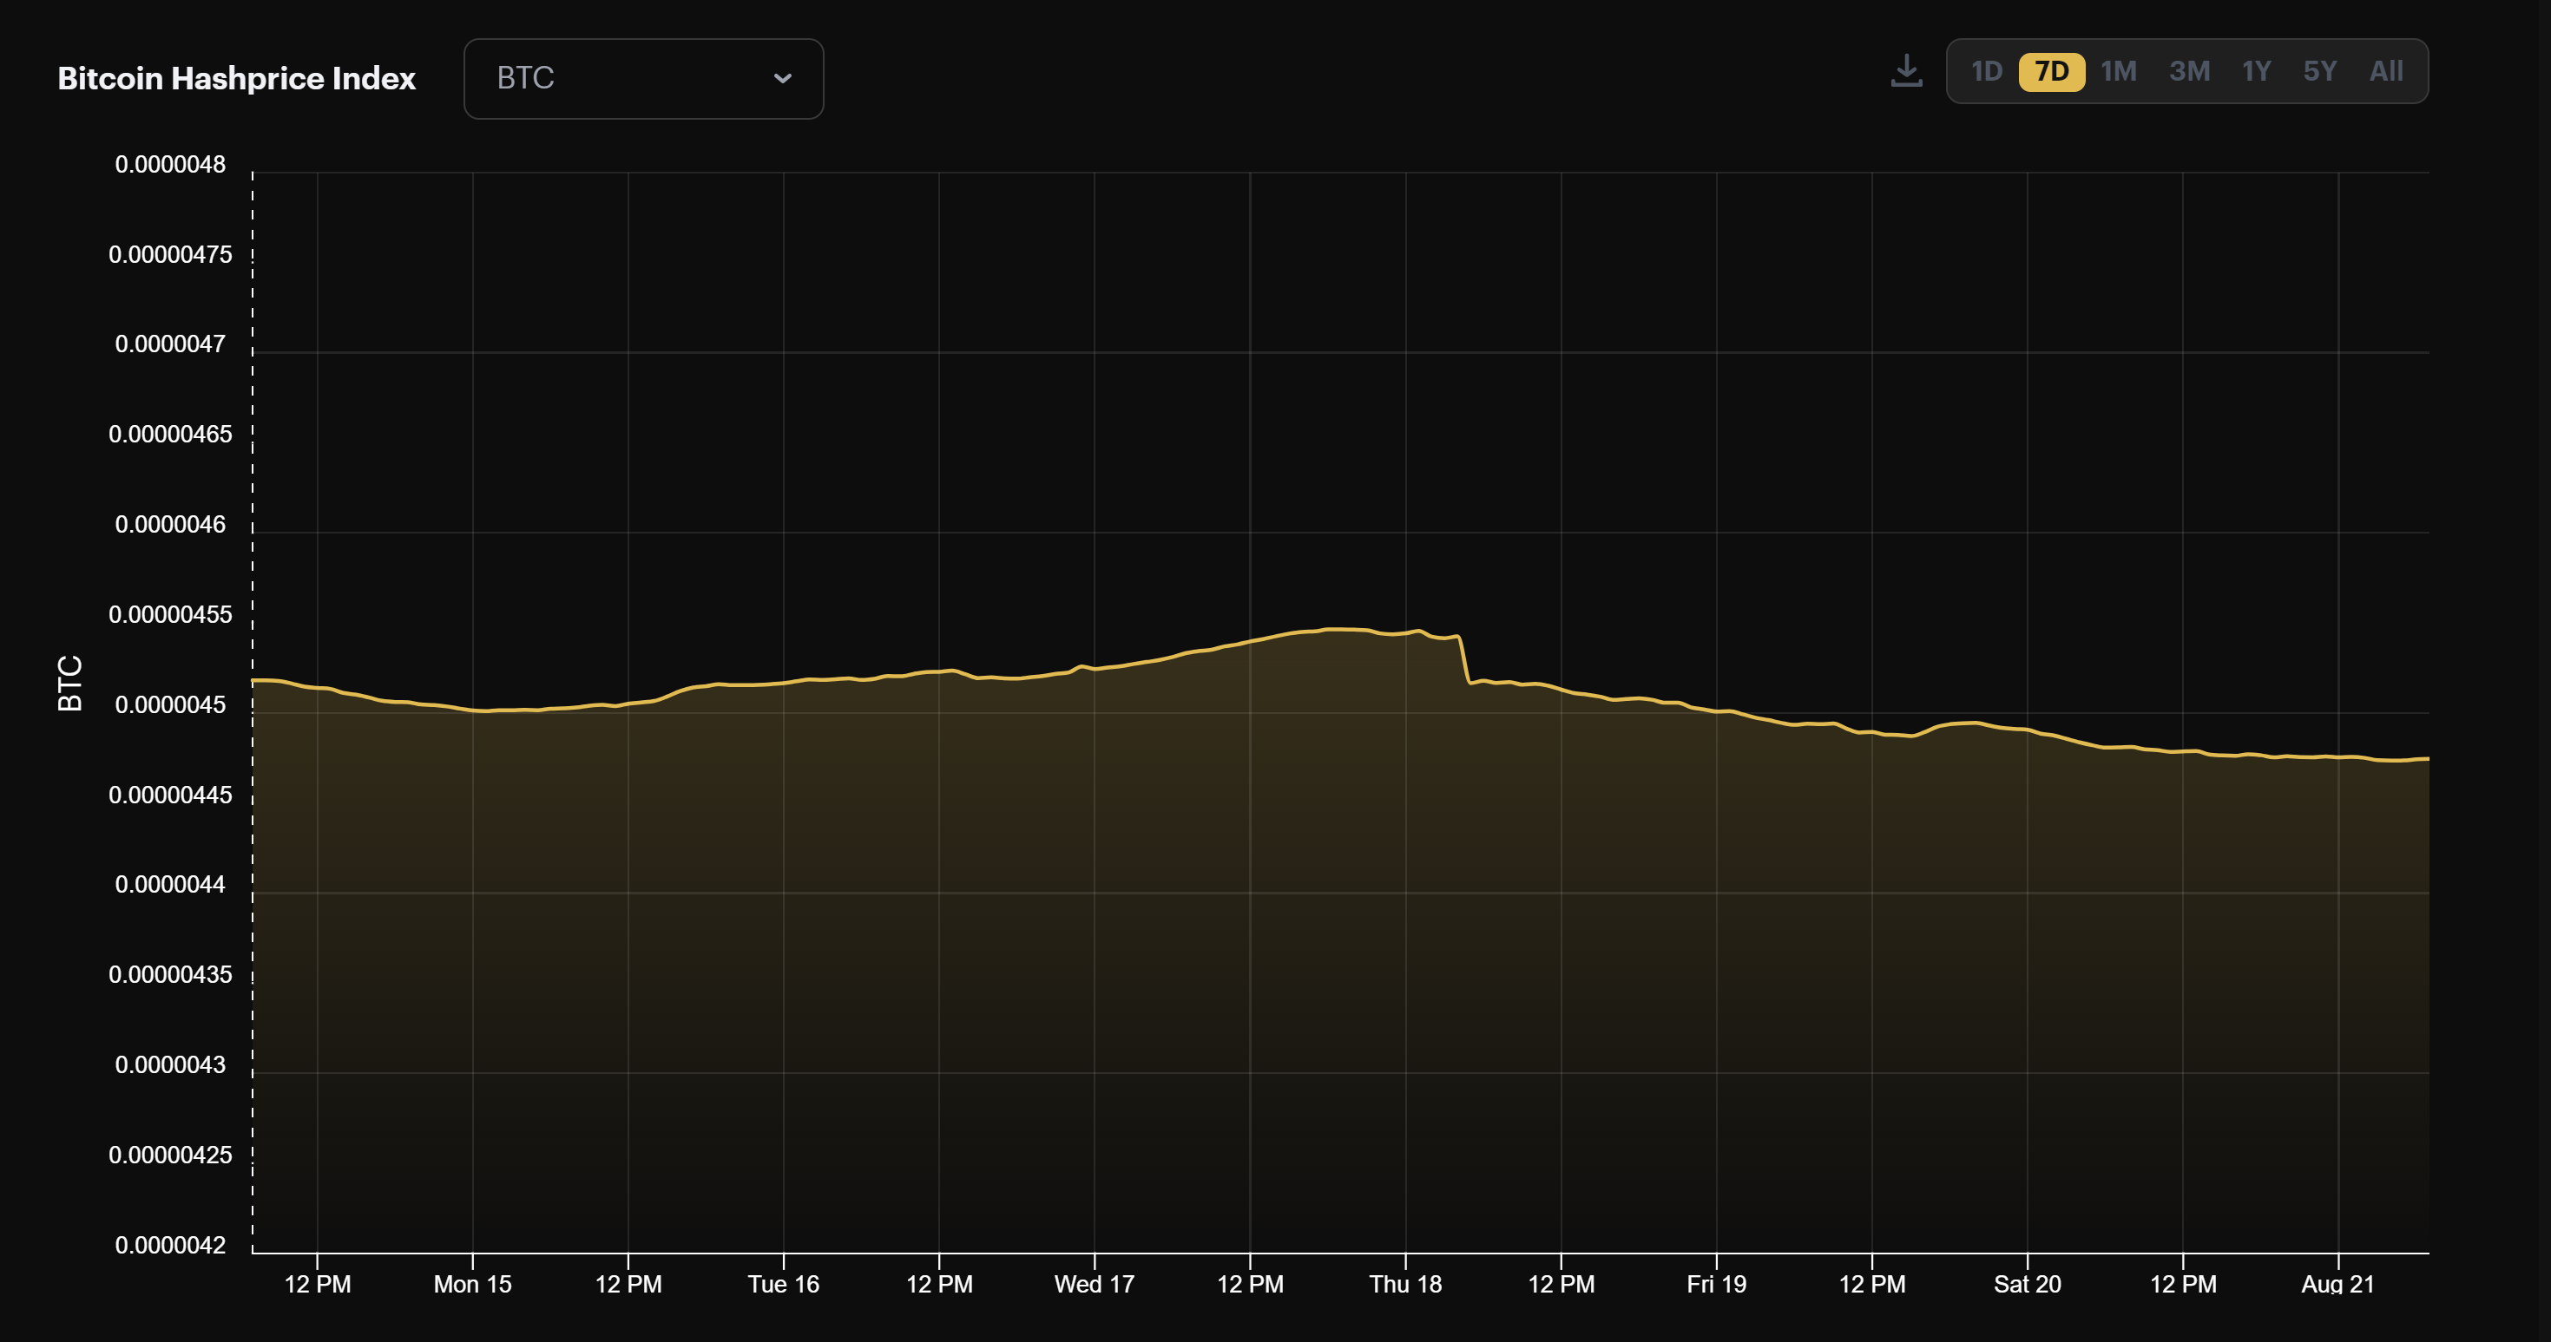The image size is (2551, 1342).
Task: Click the Bitcoin Hashprice Index title
Action: (237, 78)
